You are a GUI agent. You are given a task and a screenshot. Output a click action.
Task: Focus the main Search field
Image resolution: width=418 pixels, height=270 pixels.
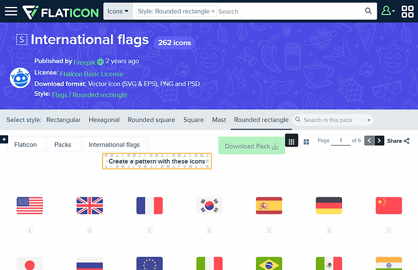tap(289, 12)
